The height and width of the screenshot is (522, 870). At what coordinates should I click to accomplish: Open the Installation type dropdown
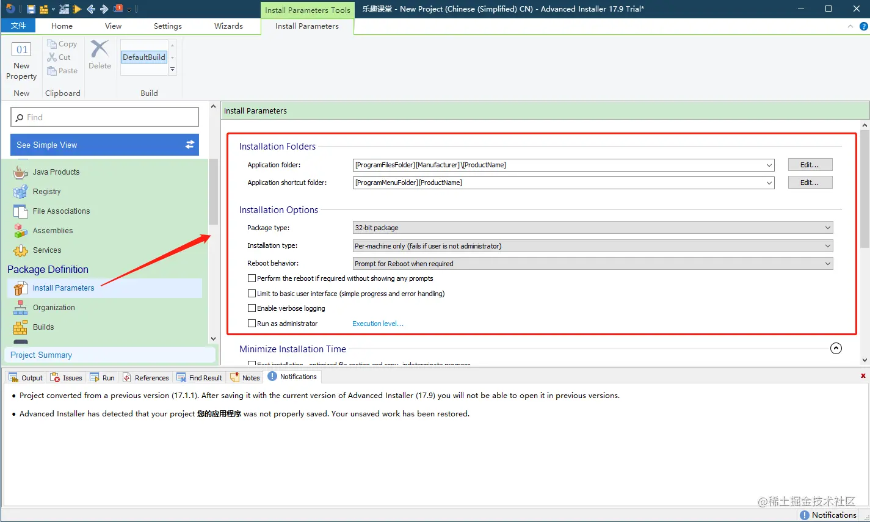(x=592, y=246)
